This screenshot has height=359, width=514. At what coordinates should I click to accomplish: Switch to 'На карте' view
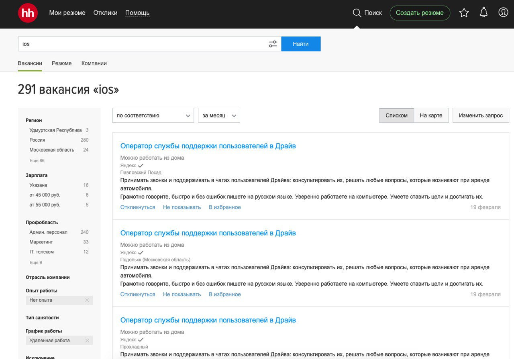431,116
